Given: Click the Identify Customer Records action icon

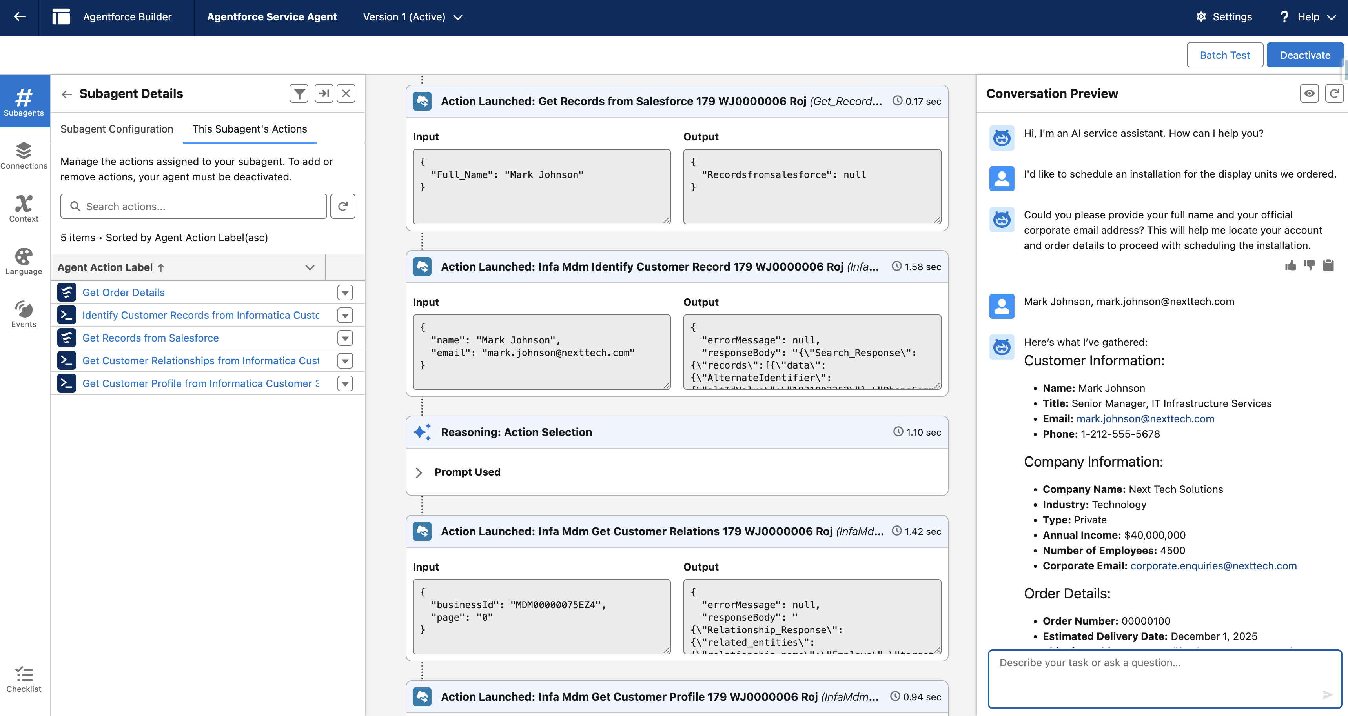Looking at the screenshot, I should (66, 315).
